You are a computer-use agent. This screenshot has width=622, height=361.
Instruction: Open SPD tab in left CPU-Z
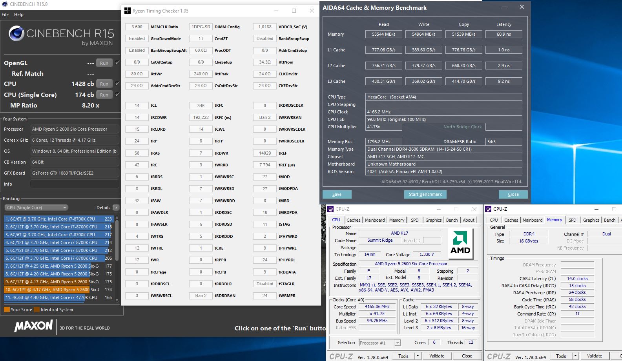pyautogui.click(x=414, y=220)
